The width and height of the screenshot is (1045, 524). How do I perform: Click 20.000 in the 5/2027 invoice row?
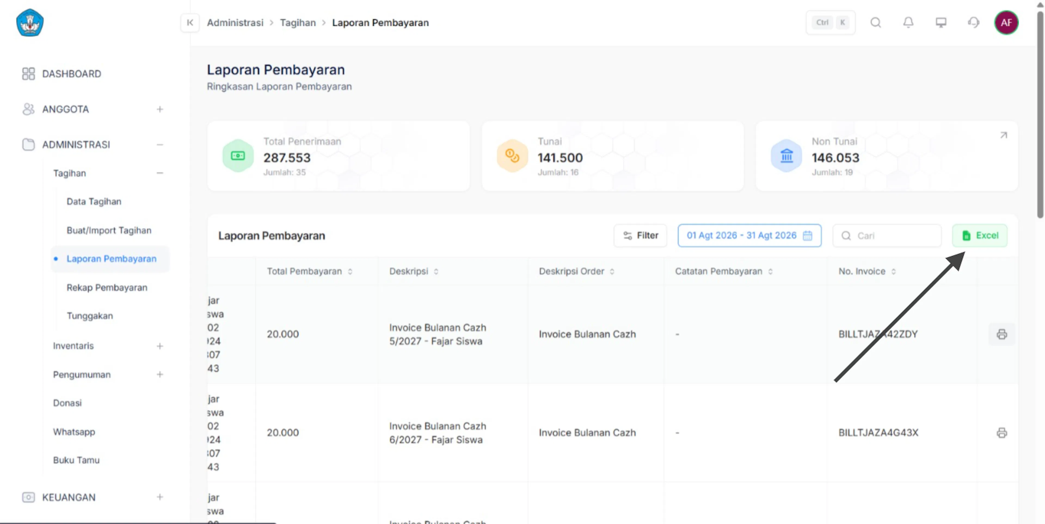pyautogui.click(x=283, y=334)
